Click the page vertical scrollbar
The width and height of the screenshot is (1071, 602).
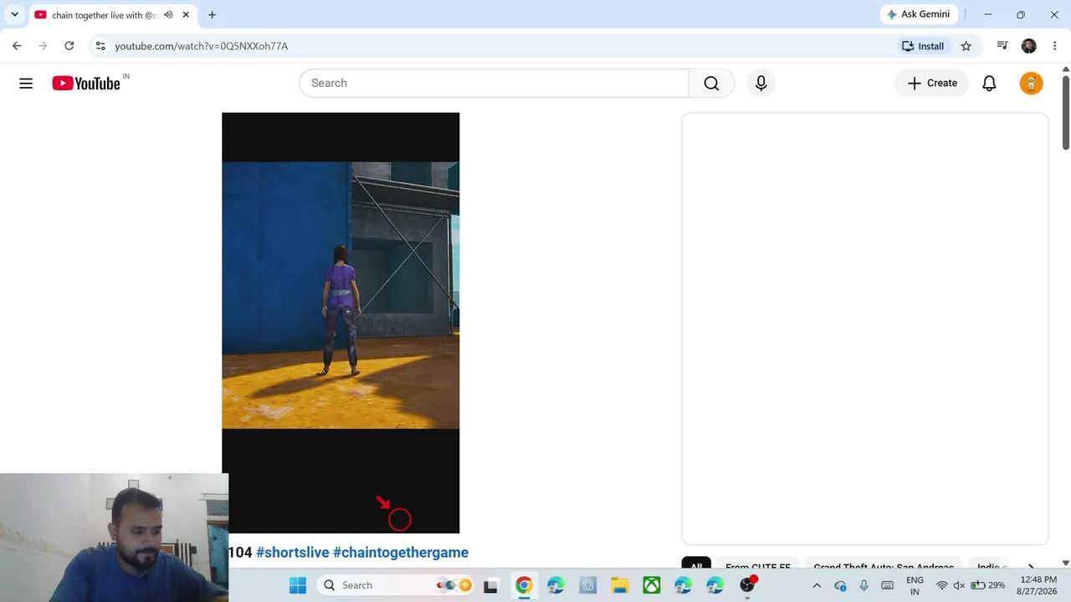[x=1065, y=113]
